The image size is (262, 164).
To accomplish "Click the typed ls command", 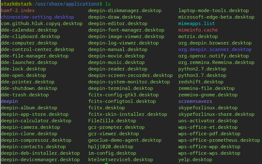I will click(108, 4).
